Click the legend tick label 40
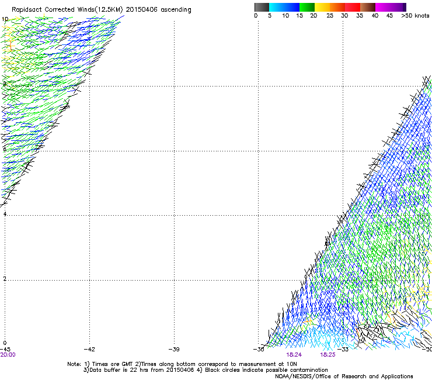This screenshot has height=380, width=432. 375,16
